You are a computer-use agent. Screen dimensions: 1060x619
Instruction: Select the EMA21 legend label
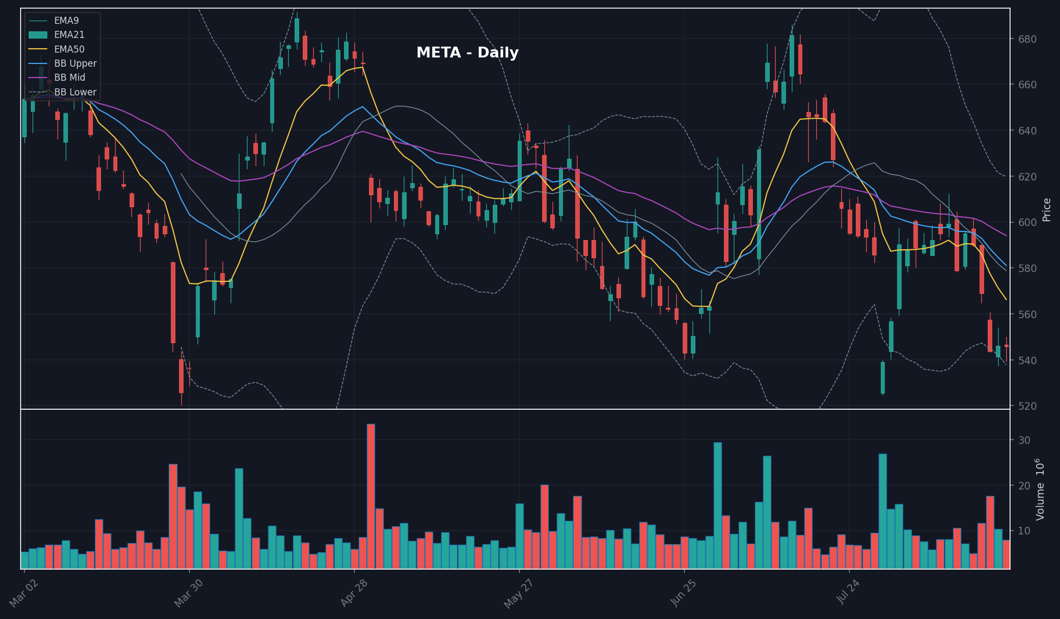tap(69, 35)
